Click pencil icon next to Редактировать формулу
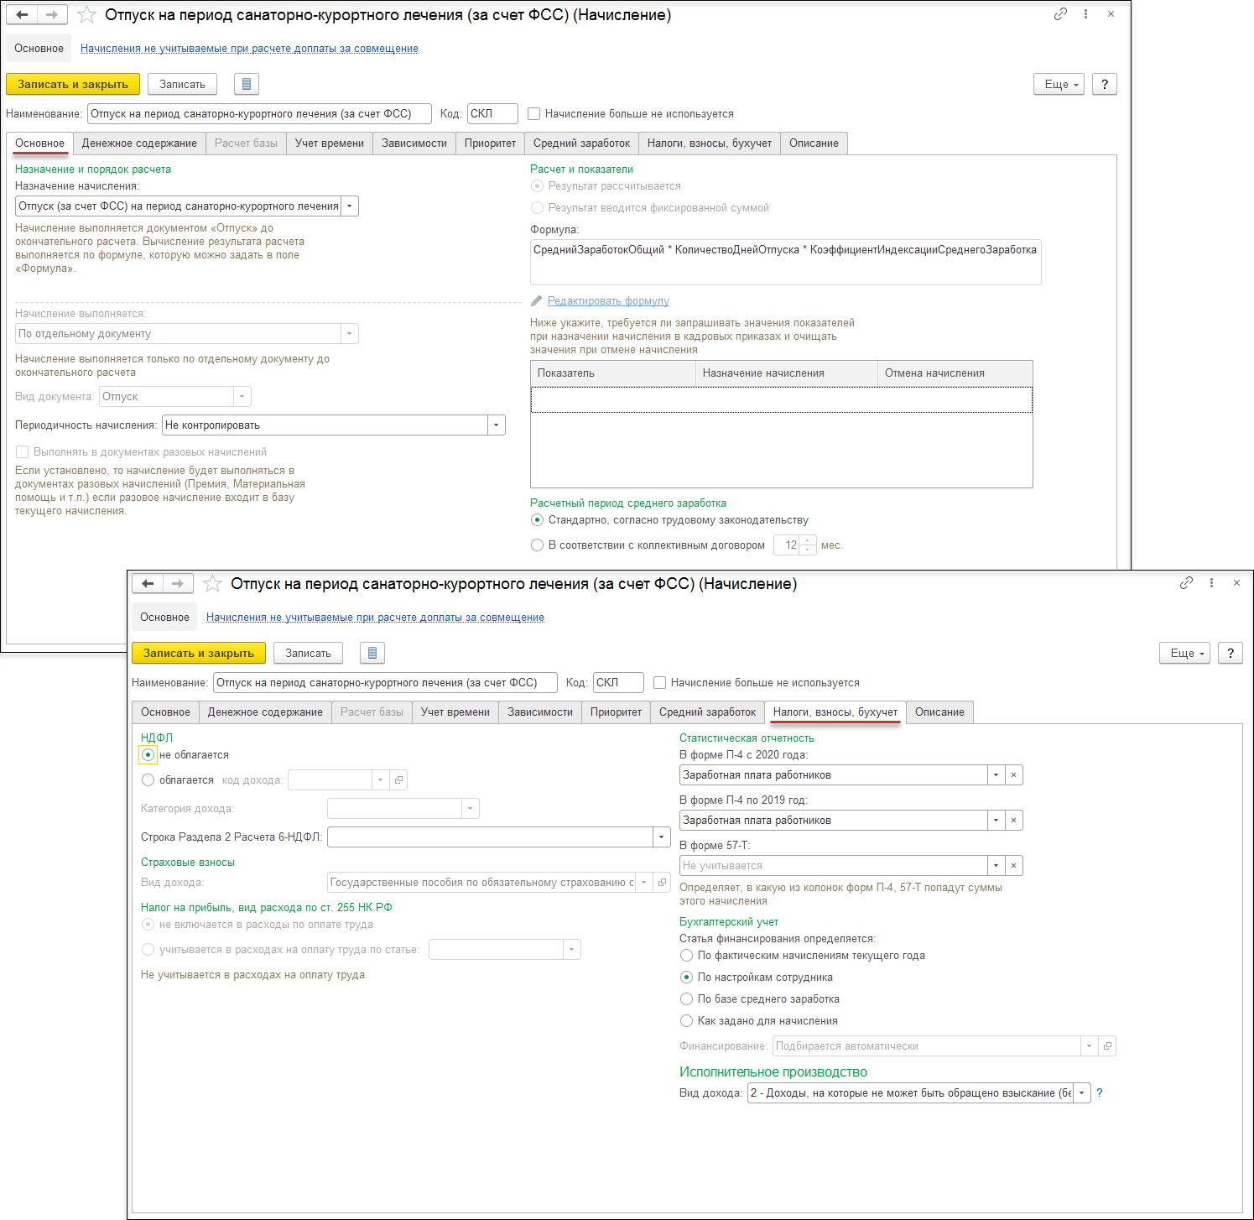1254x1220 pixels. click(x=537, y=300)
